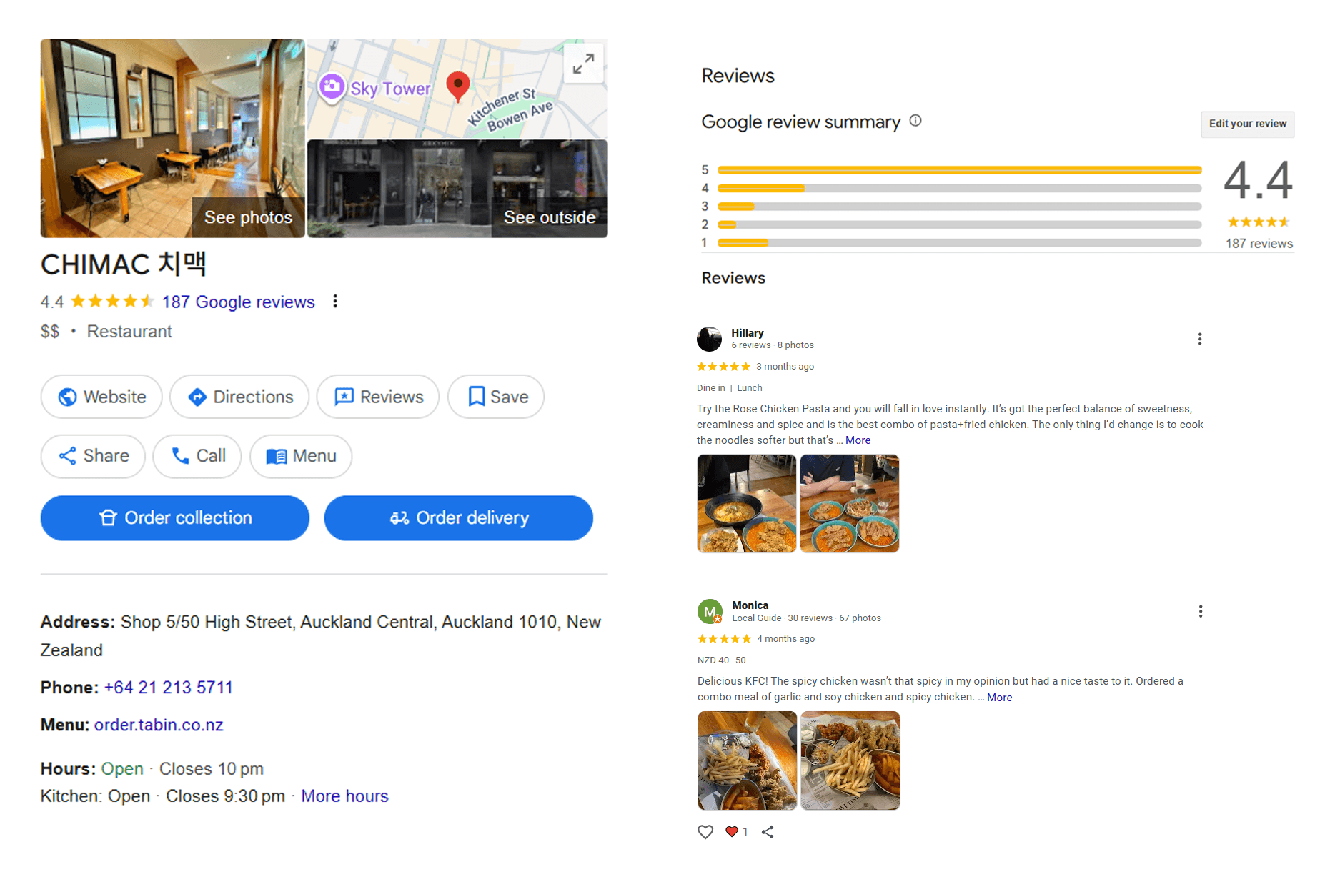Open Hillary's review options menu

coord(1200,339)
